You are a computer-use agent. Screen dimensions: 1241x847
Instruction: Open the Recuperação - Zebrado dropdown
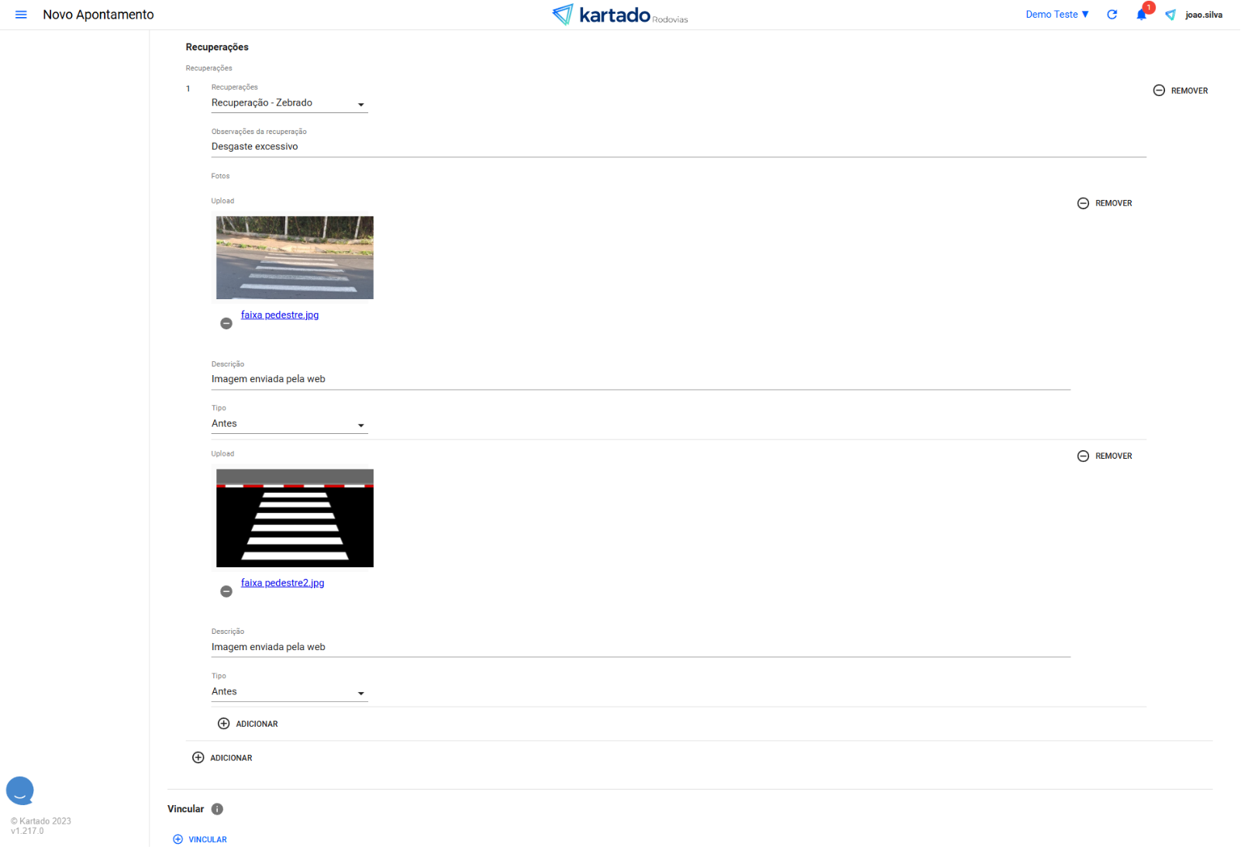[x=288, y=103]
